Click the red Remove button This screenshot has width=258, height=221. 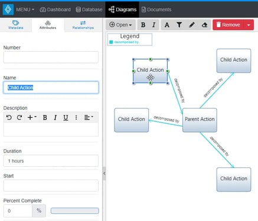228,25
